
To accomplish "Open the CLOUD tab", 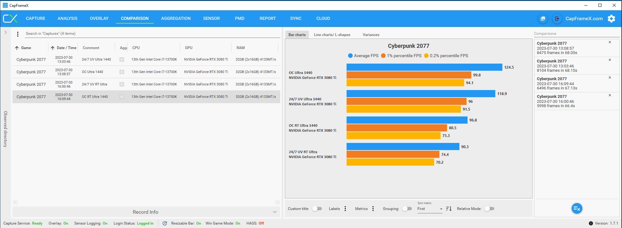I will [x=323, y=19].
